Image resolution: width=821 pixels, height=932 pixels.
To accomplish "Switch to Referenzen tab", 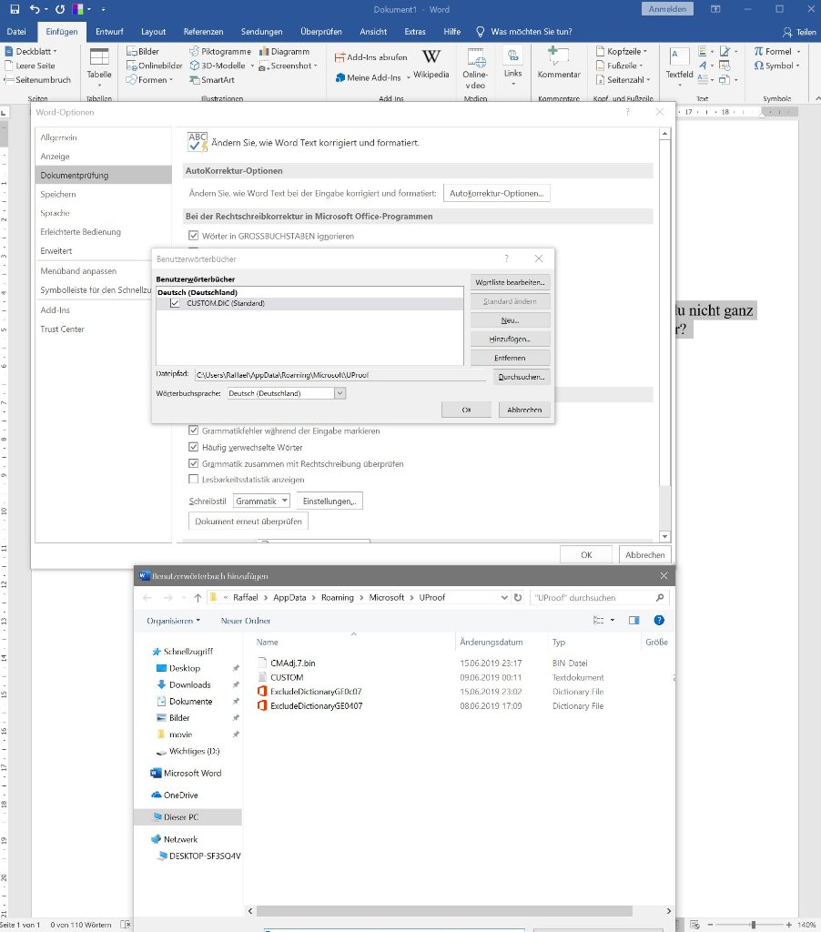I will pos(203,32).
